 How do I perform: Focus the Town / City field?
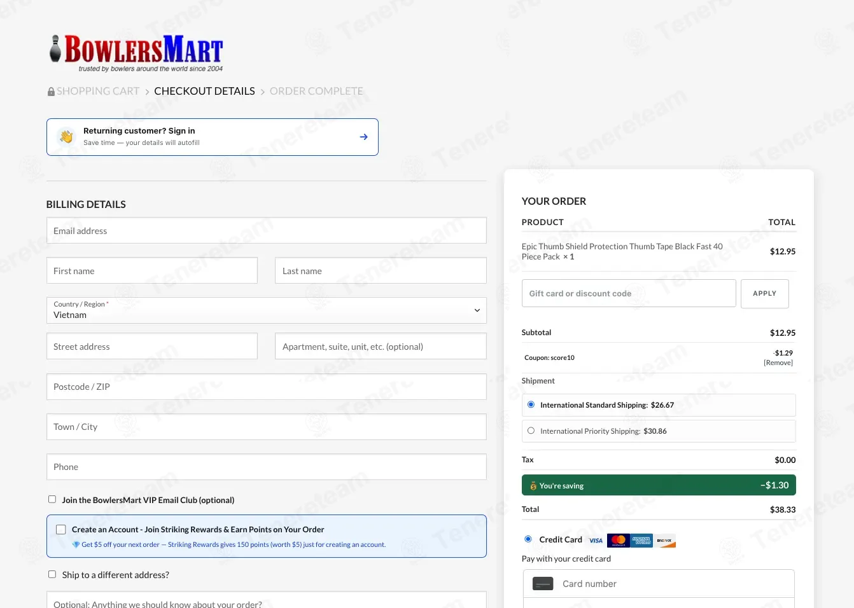point(267,427)
